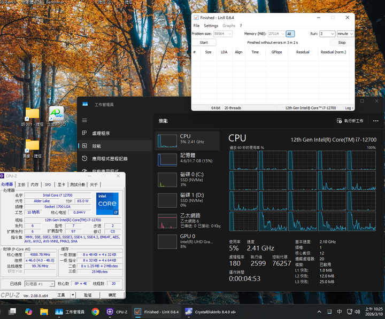385x319 pixels.
Task: Select Performance page in Task Manager sidebar
Action: point(115,146)
